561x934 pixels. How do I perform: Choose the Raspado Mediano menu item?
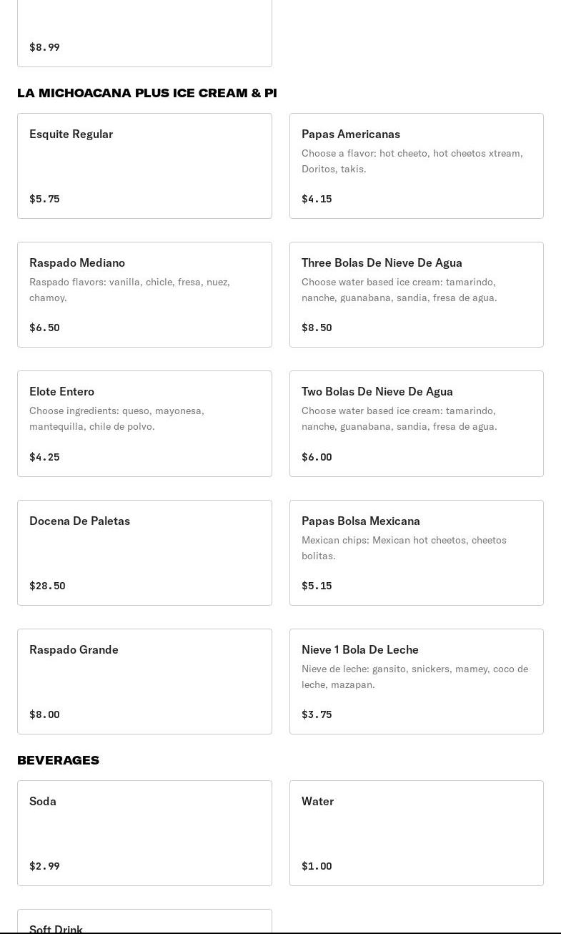coord(144,295)
